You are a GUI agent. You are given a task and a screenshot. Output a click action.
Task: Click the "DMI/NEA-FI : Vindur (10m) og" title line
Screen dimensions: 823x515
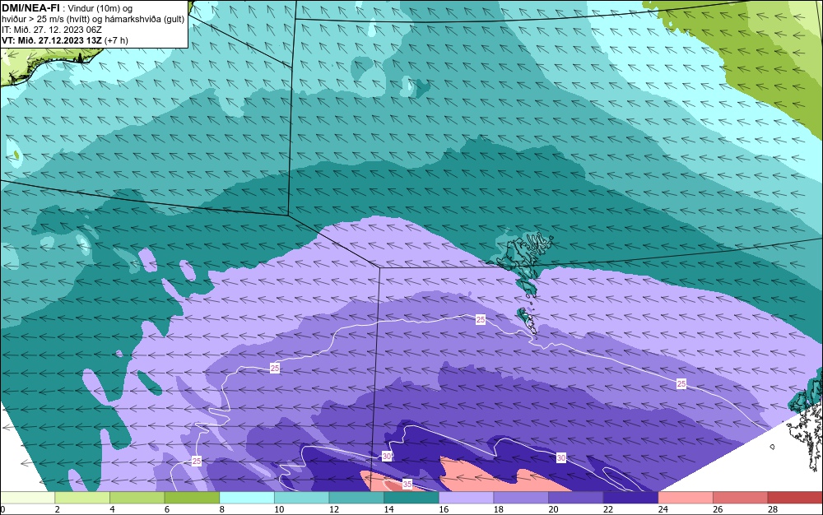coord(67,7)
